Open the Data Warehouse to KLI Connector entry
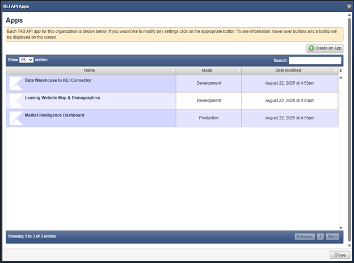This screenshot has height=263, width=354. (58, 81)
